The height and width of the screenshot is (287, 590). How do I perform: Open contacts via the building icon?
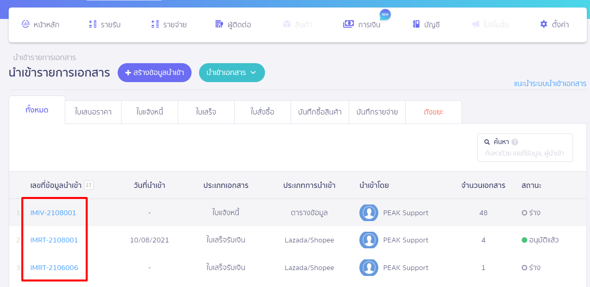point(219,24)
